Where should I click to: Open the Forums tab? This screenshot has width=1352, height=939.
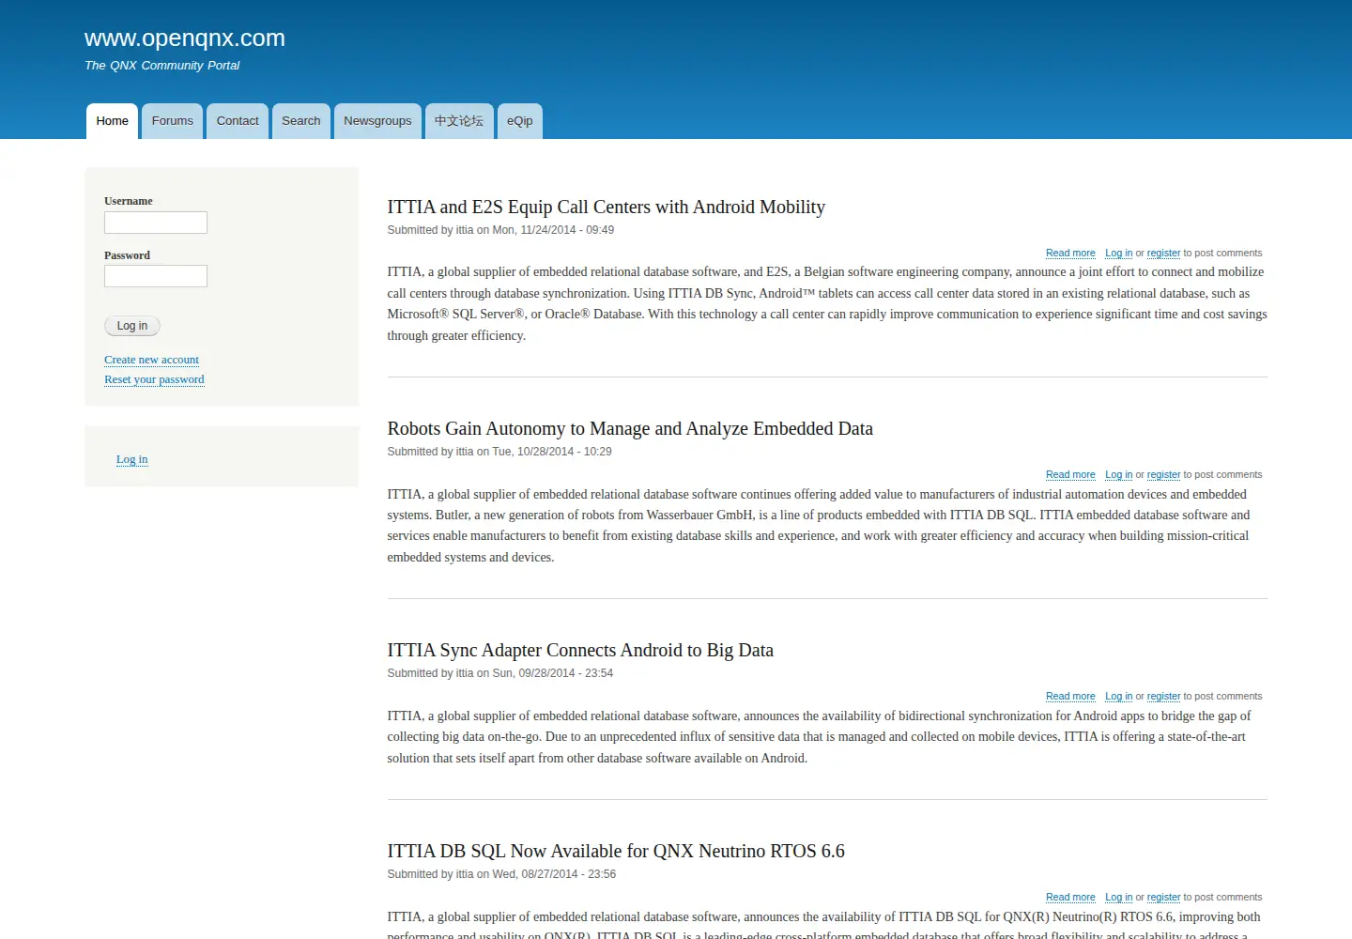click(x=173, y=121)
